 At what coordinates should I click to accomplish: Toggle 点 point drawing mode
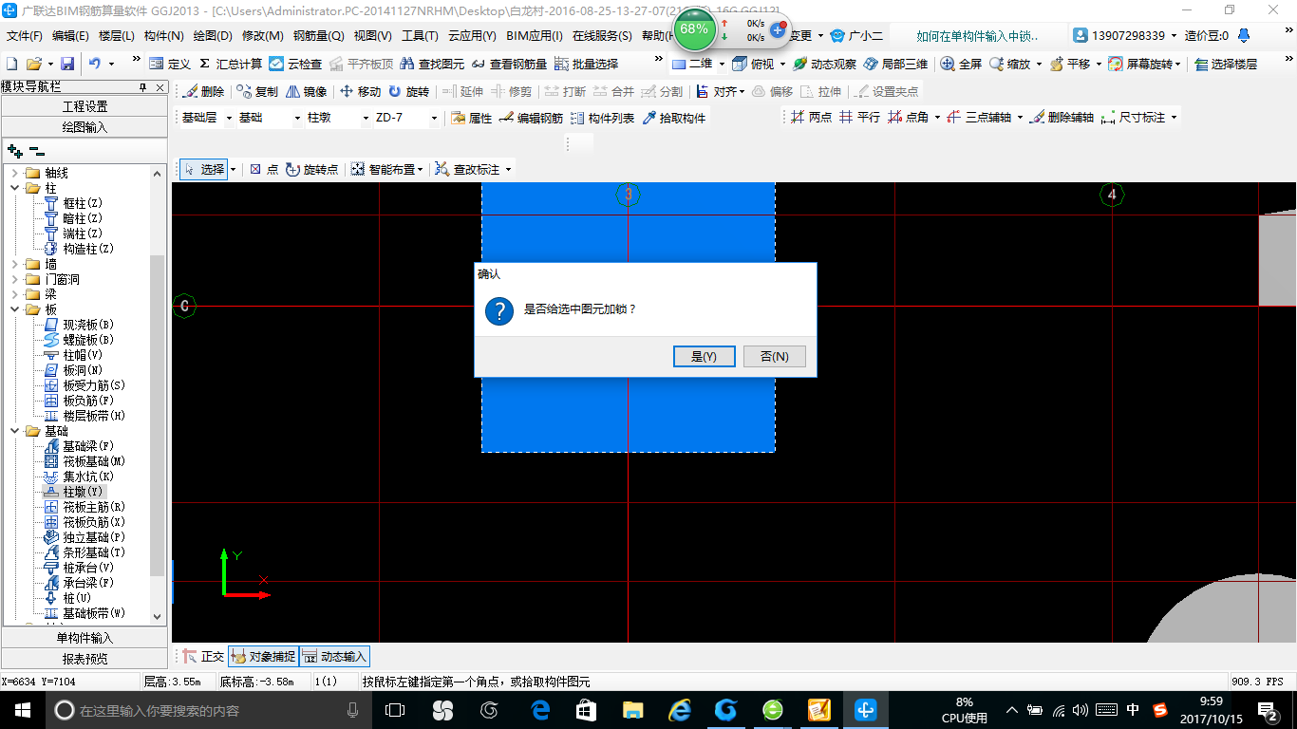(x=264, y=169)
